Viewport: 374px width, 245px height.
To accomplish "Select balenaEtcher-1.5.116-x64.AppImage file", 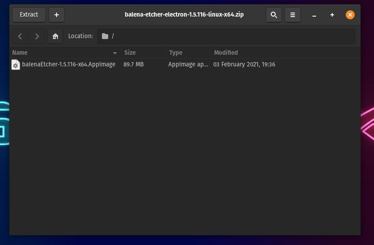I will click(69, 64).
